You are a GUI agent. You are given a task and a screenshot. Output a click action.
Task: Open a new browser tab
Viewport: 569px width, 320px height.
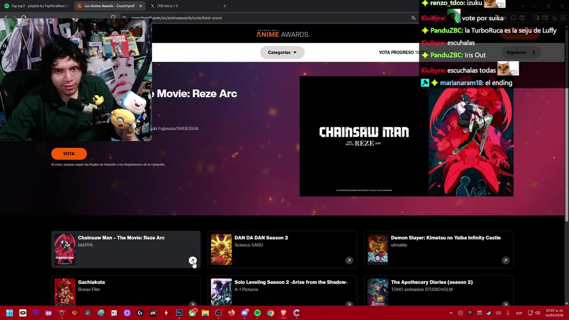click(x=224, y=6)
